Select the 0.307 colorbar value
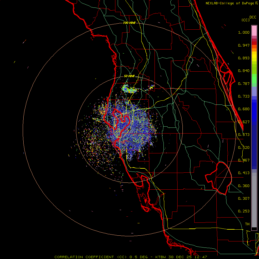 [x=244, y=199]
